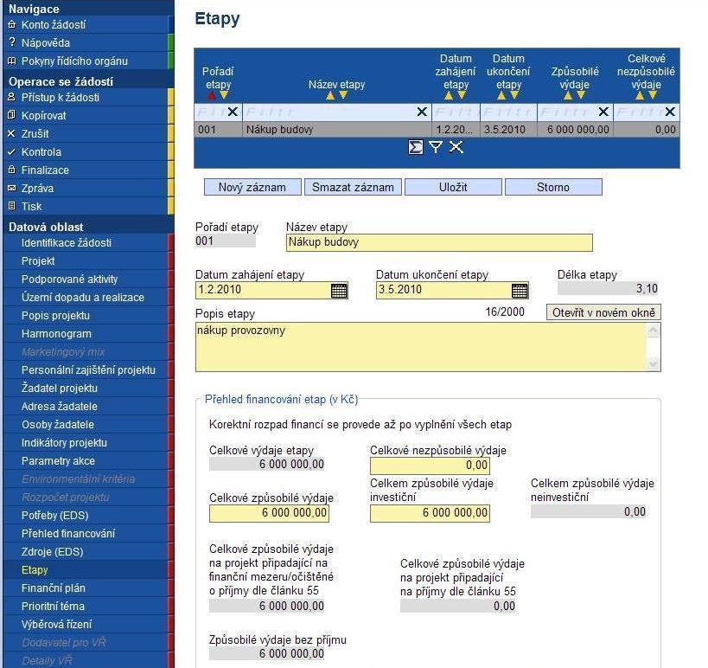Select Zrušit operation

pyautogui.click(x=86, y=134)
